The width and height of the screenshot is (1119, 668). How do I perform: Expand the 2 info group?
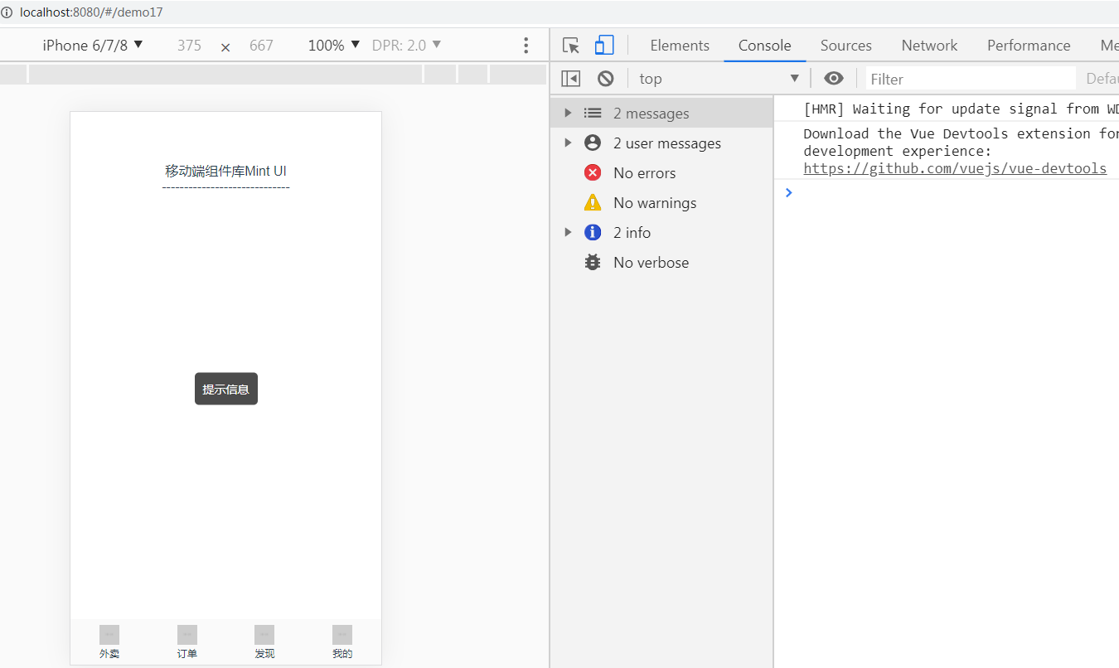click(568, 232)
